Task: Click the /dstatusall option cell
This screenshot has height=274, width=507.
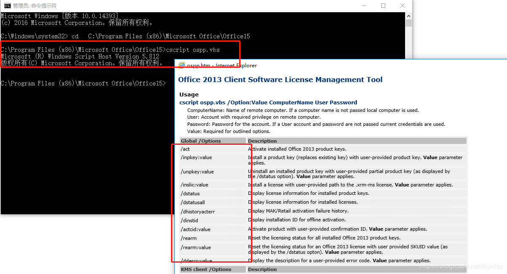Action: 213,202
